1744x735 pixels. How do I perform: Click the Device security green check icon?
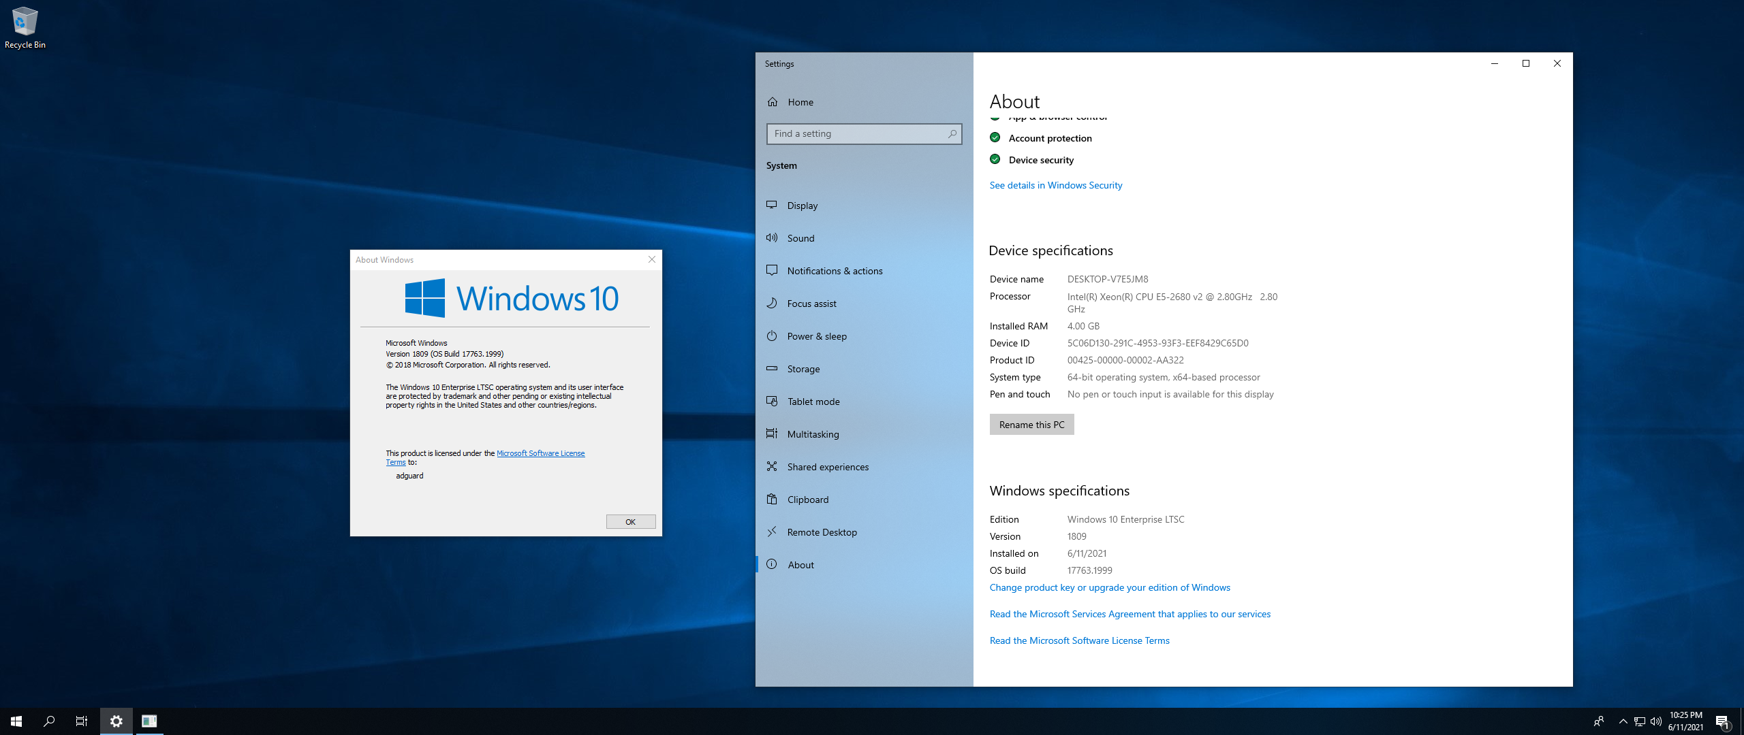995,159
